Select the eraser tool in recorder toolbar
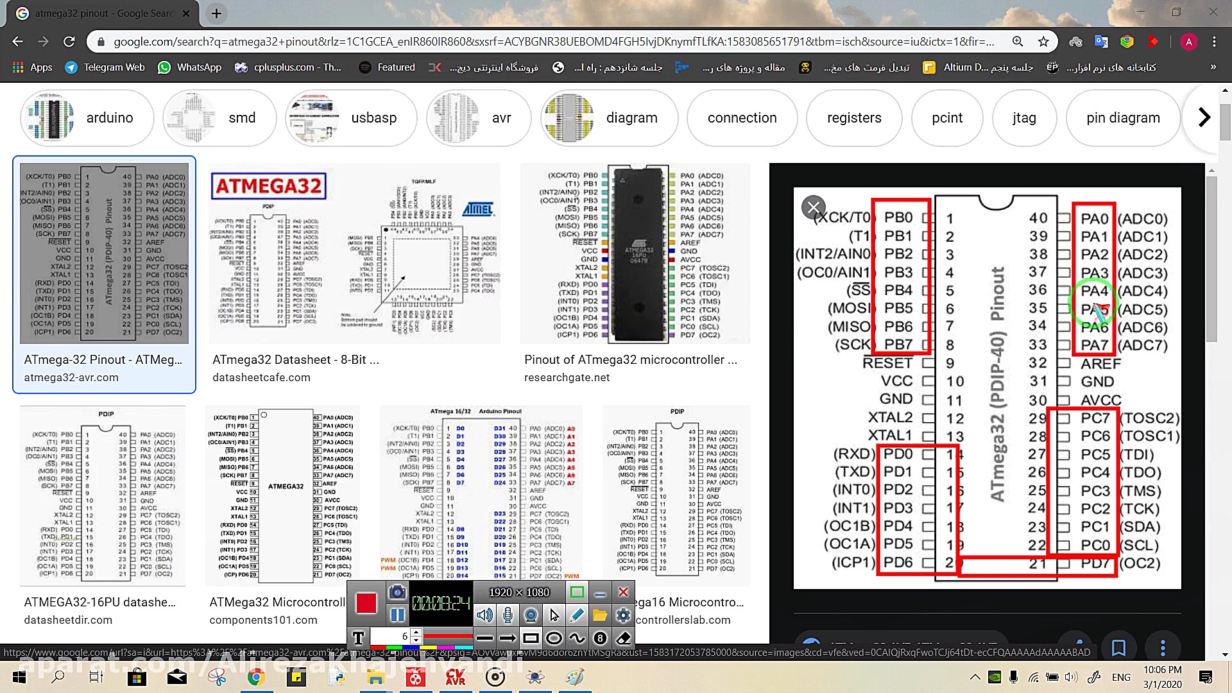Screen dimensions: 1232x693 point(623,638)
